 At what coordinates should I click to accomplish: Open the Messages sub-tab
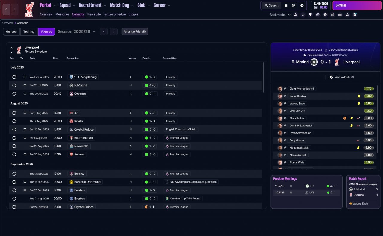[x=62, y=14]
